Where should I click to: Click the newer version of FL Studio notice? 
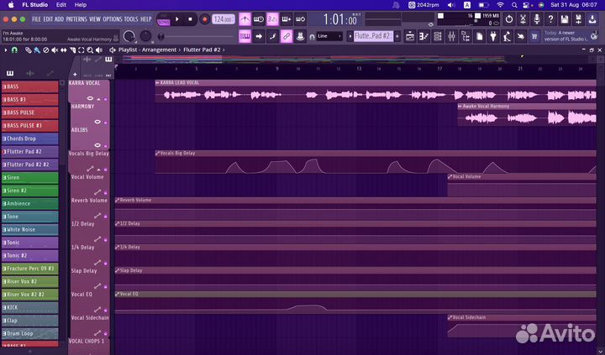coord(571,36)
